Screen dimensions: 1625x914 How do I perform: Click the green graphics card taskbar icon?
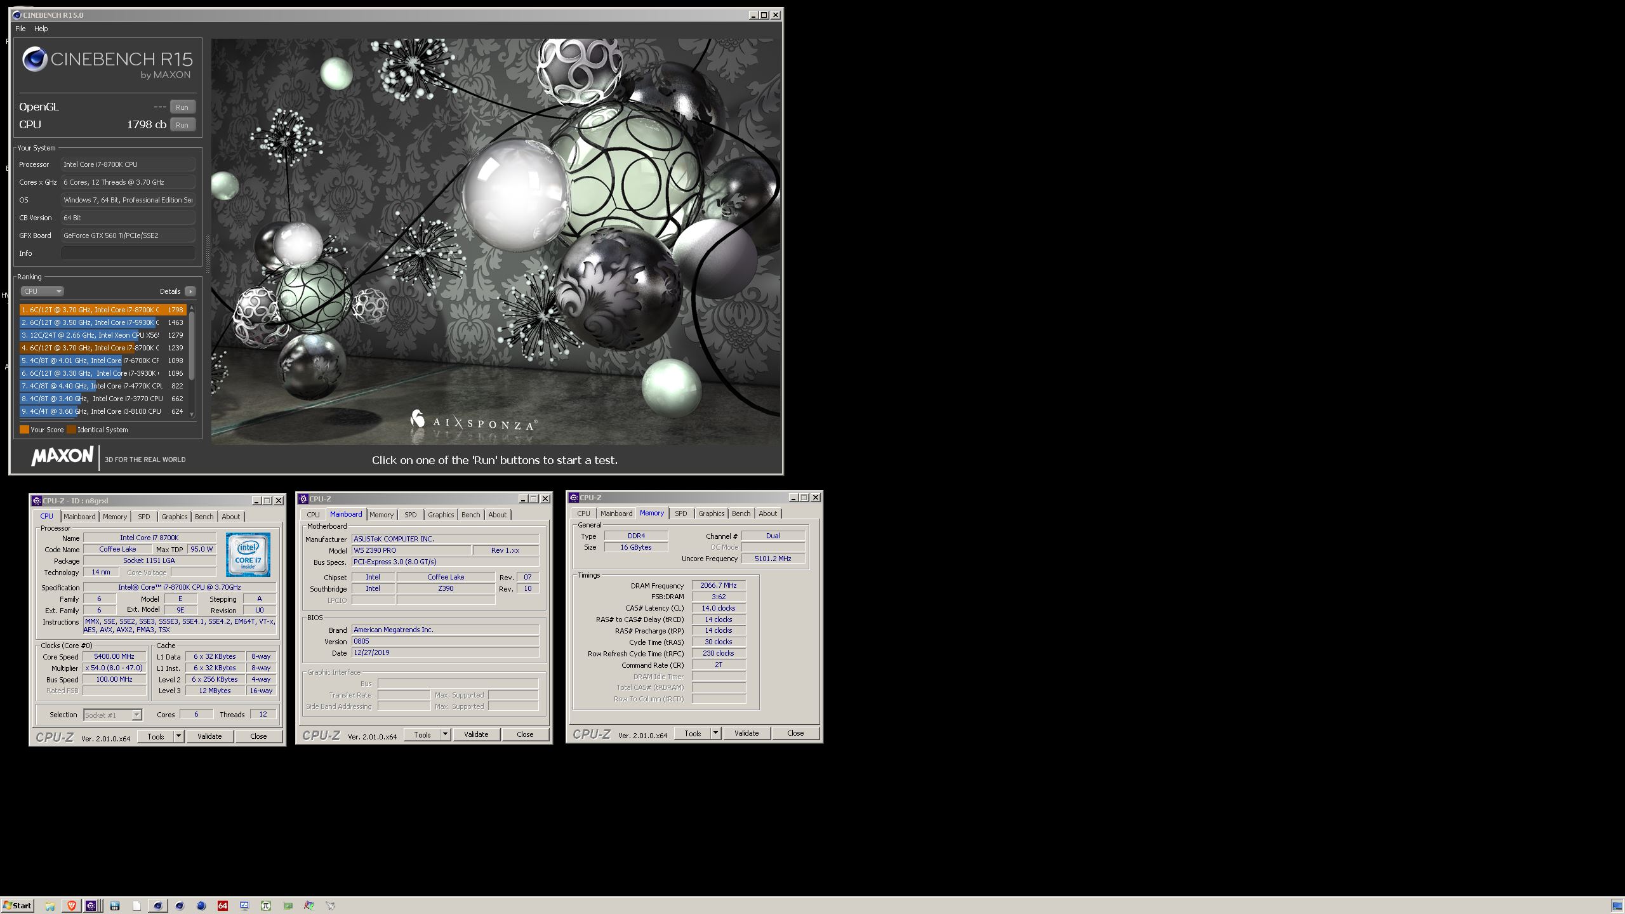(288, 906)
